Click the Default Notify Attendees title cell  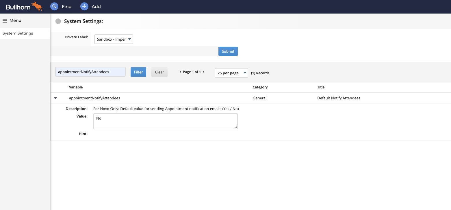click(339, 98)
